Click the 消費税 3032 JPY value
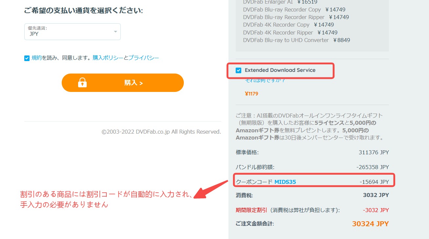 pyautogui.click(x=376, y=195)
